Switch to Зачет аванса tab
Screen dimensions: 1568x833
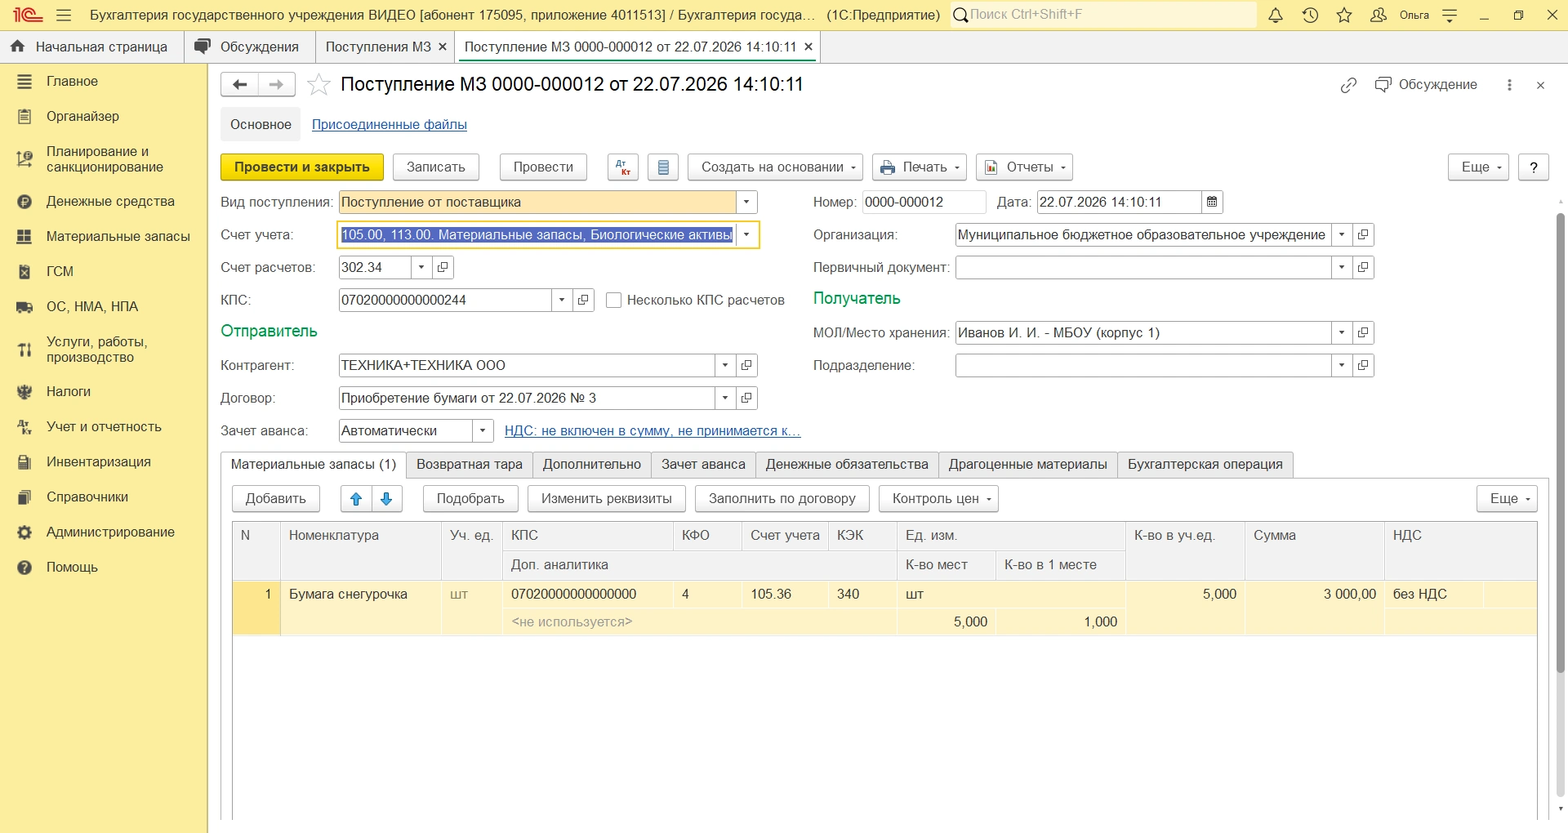tap(703, 465)
